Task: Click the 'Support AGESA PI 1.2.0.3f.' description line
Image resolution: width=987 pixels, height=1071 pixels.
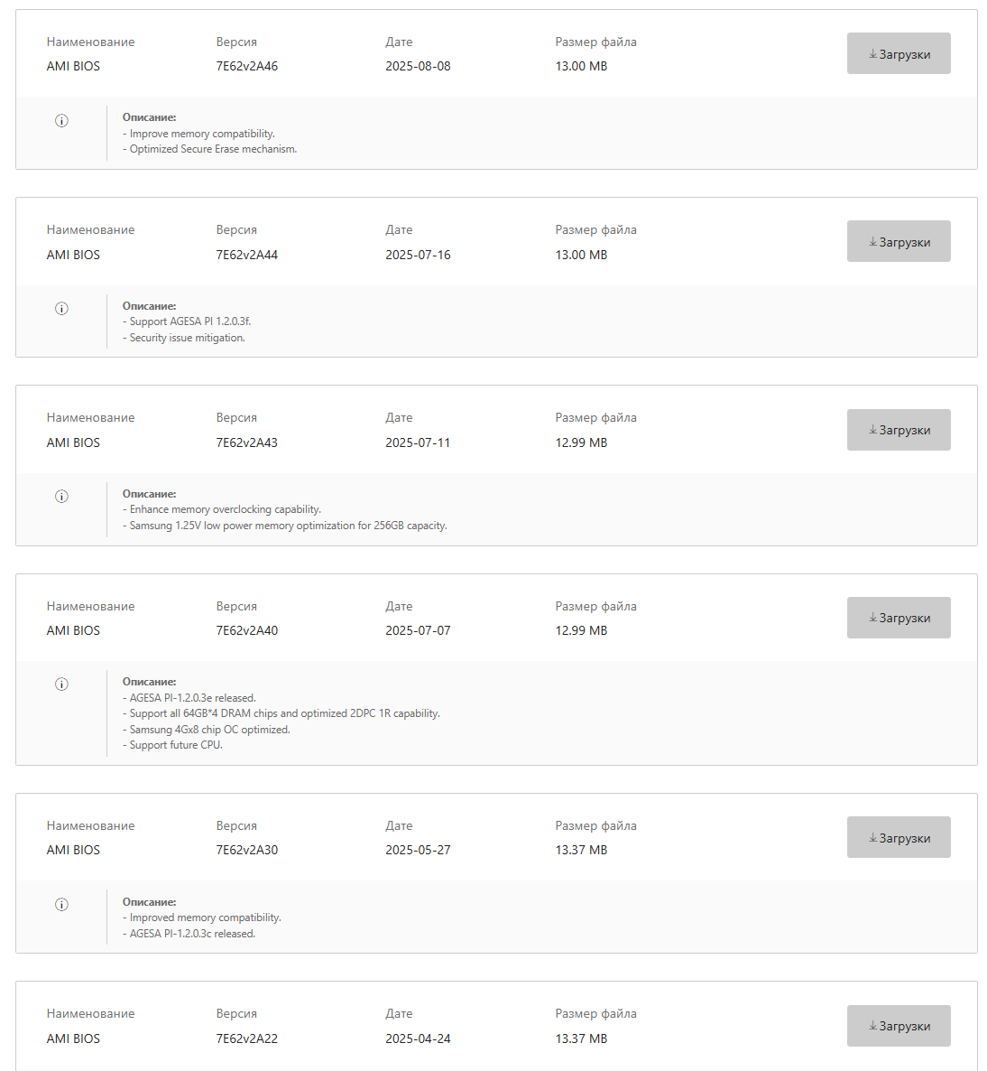Action: [187, 321]
